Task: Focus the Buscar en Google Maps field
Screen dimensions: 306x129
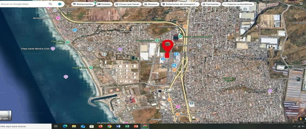Action: pos(24,4)
